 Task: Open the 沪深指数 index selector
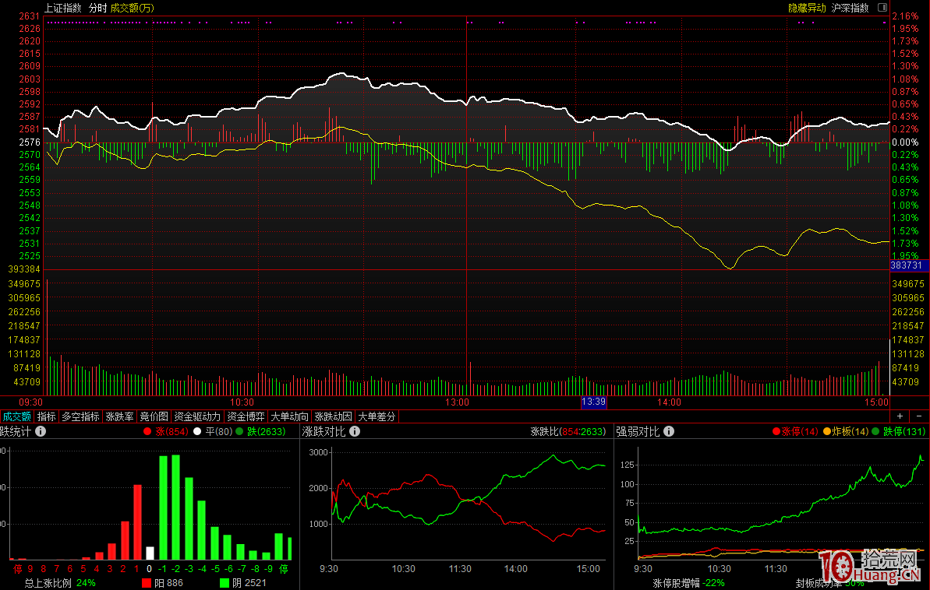point(850,8)
